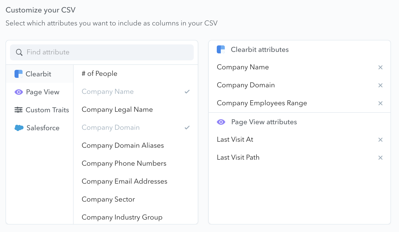Select the Clearbit category
The width and height of the screenshot is (399, 232).
pos(40,74)
